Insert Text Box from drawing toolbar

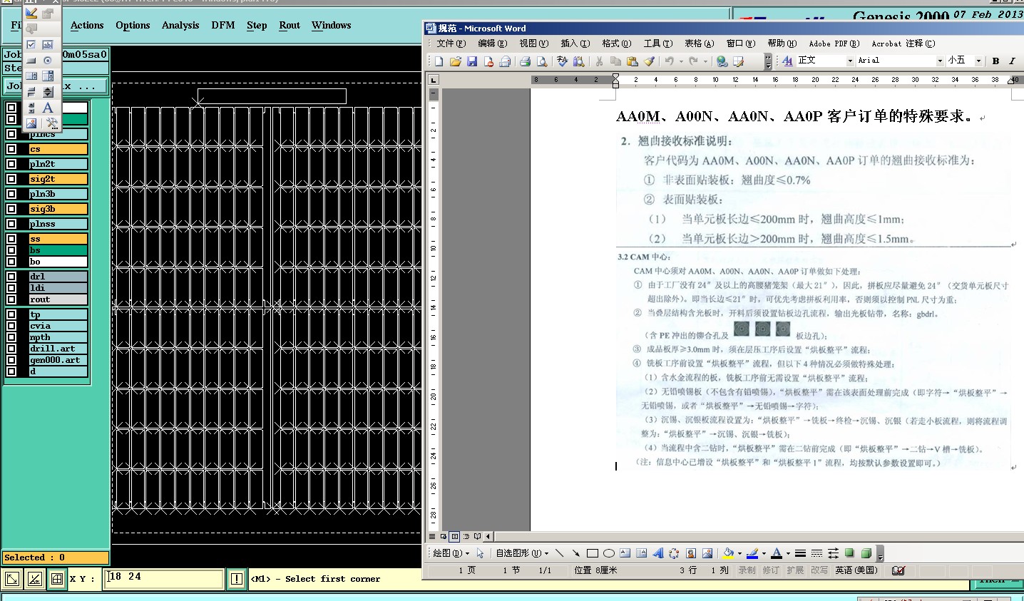pos(625,553)
